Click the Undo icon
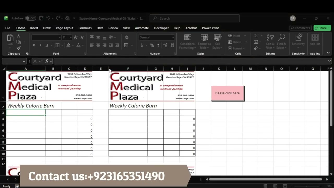Image resolution: width=334 pixels, height=188 pixels. pos(48,18)
